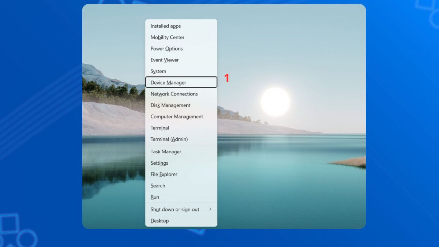Viewport: 439px width, 247px height.
Task: Open the Run dialog entry
Action: click(155, 197)
